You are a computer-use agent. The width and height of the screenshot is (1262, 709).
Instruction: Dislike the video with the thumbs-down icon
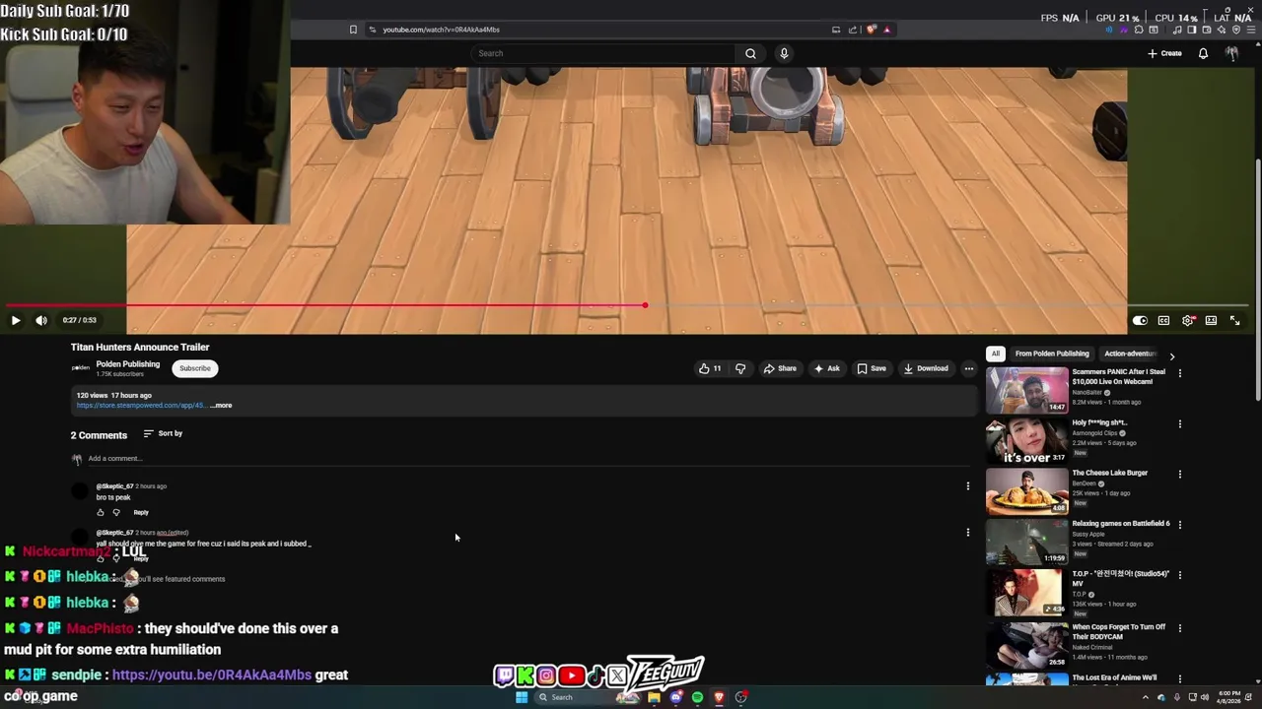point(740,368)
